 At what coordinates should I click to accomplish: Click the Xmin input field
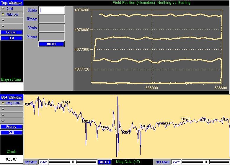point(51,10)
